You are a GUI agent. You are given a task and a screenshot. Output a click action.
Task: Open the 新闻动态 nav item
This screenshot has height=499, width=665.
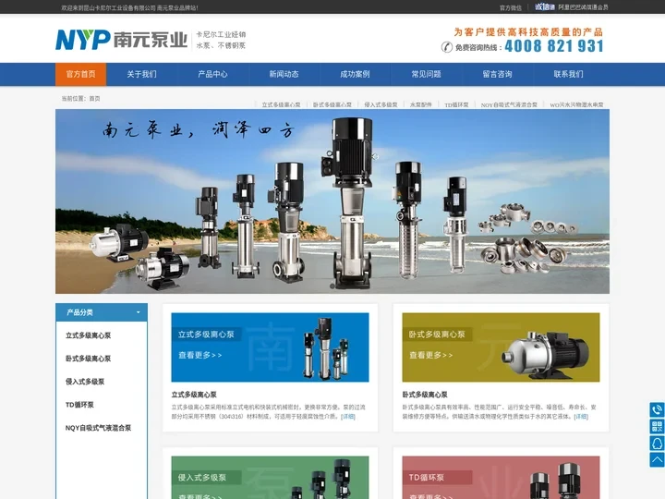(x=284, y=74)
